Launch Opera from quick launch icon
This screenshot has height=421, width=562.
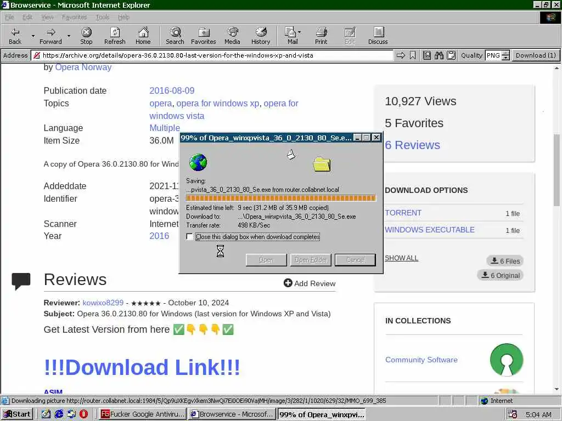[x=83, y=414]
